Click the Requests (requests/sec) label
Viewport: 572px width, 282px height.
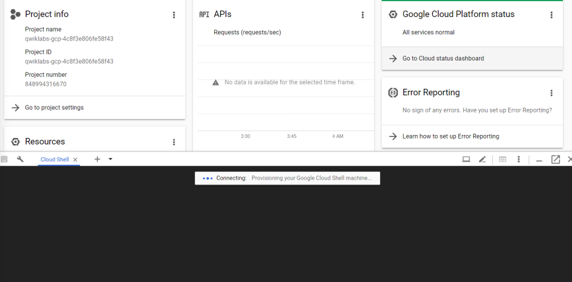pyautogui.click(x=247, y=32)
